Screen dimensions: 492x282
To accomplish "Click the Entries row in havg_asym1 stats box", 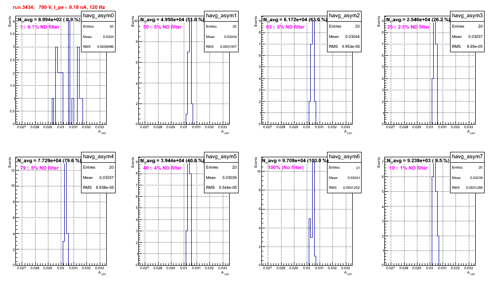I will [x=221, y=26].
